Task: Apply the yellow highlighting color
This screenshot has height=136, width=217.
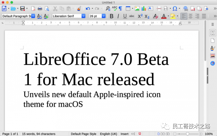Action: pyautogui.click(x=173, y=16)
